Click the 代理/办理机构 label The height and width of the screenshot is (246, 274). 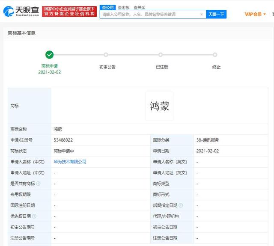pyautogui.click(x=166, y=216)
